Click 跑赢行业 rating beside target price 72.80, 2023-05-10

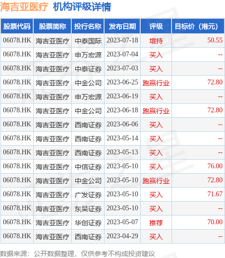(x=156, y=181)
